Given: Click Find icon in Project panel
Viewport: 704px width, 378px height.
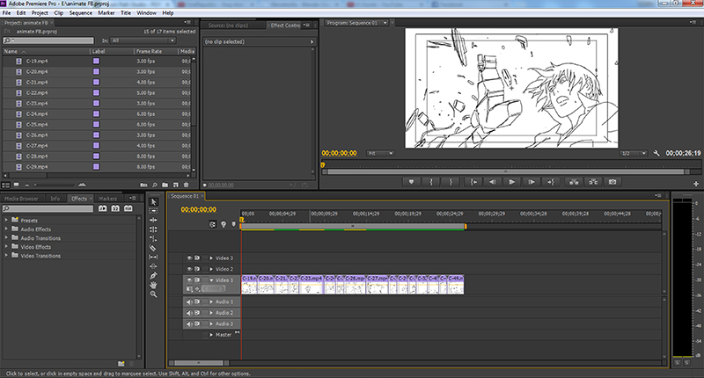Looking at the screenshot, I should pos(155,185).
